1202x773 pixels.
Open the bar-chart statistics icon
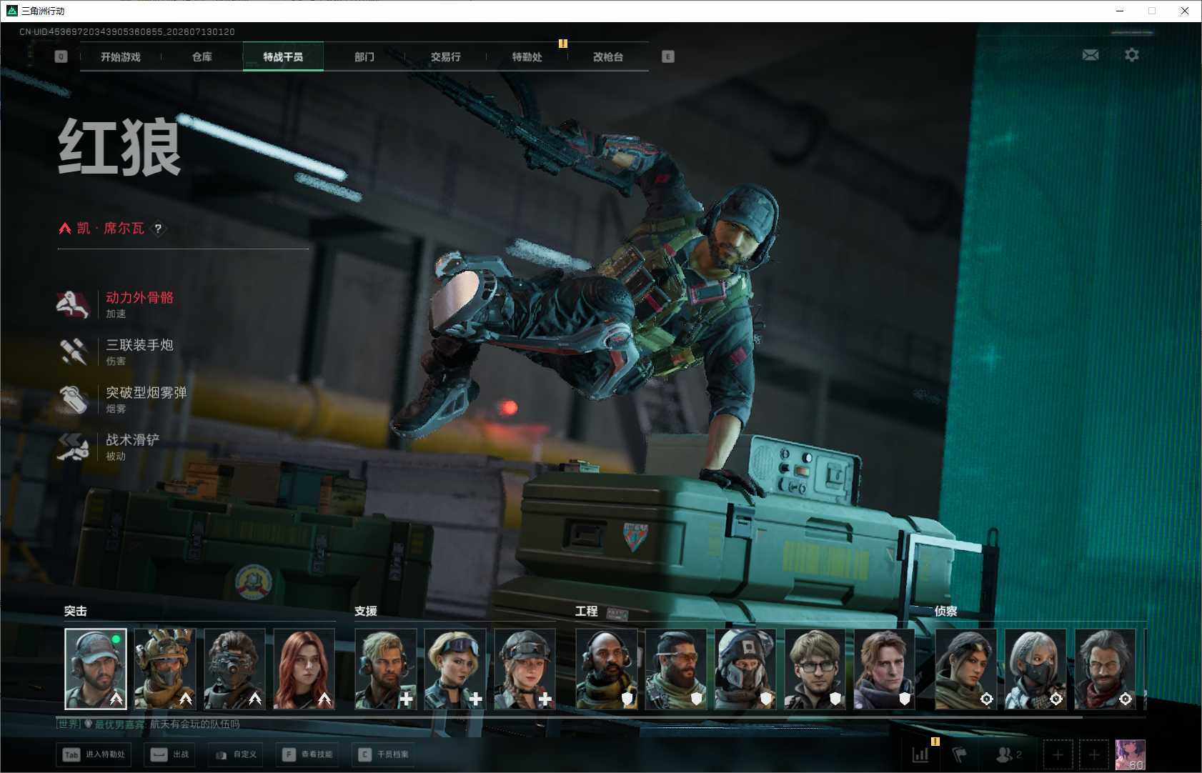(x=920, y=754)
